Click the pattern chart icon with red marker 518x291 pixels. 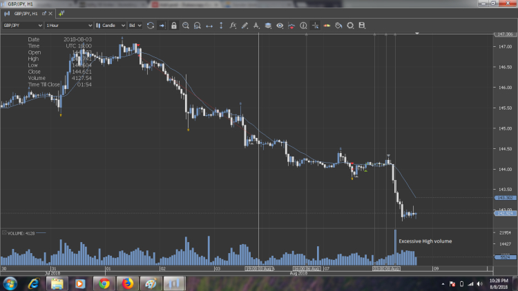291,26
